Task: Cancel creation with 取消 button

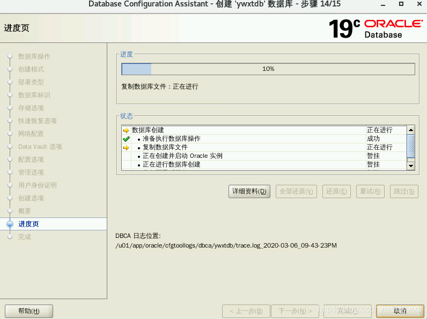Action: coord(400,311)
